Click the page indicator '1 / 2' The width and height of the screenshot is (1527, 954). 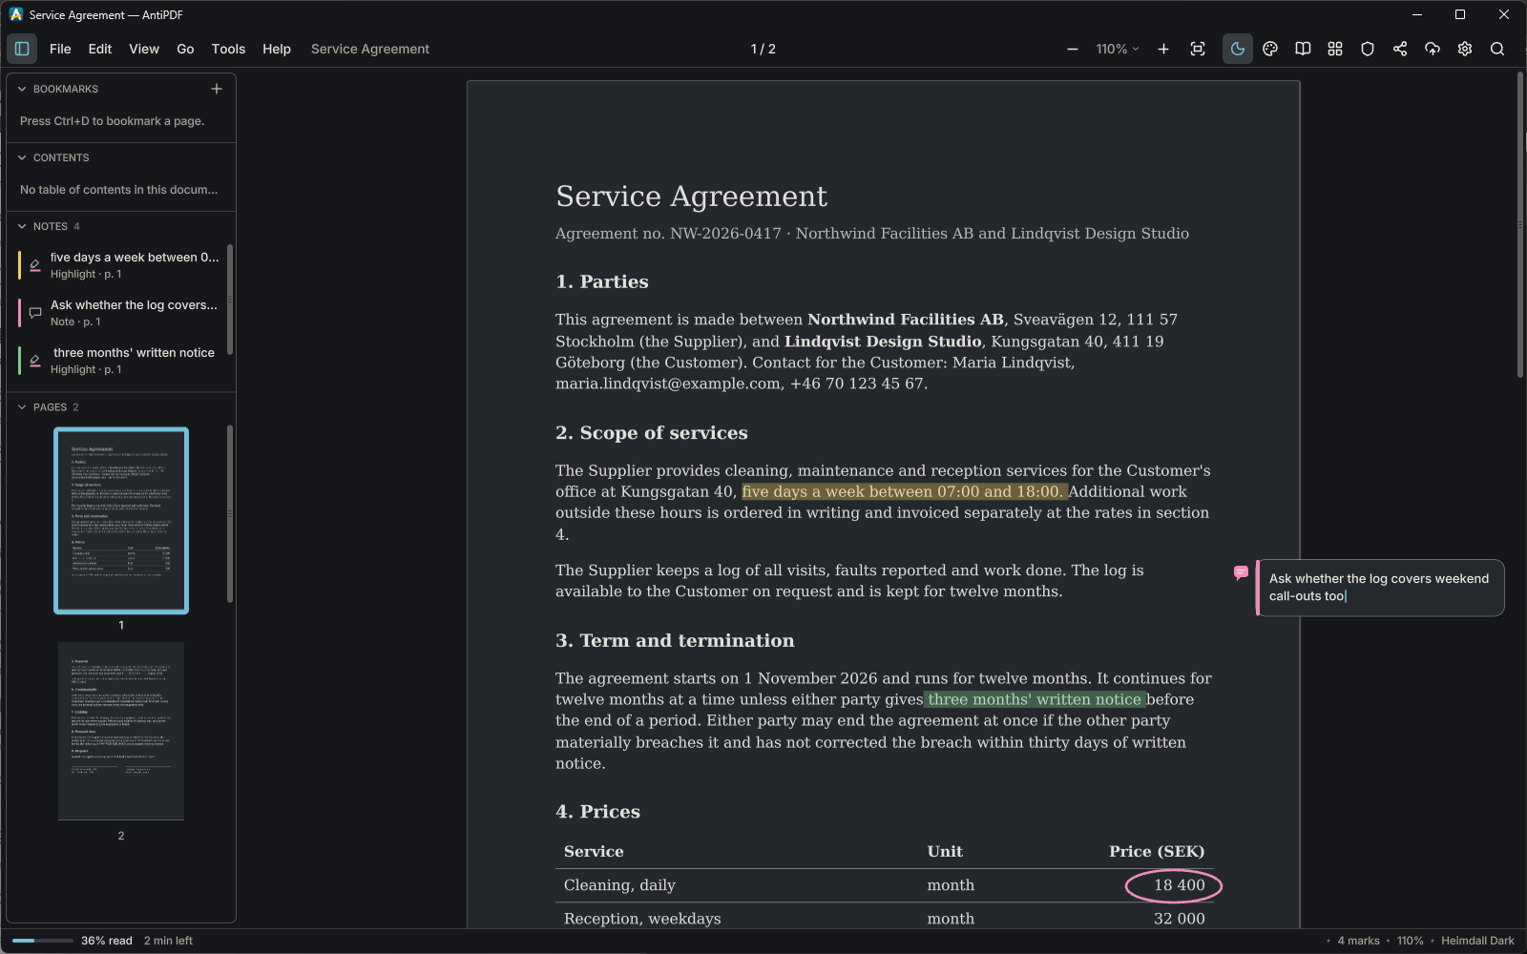763,49
